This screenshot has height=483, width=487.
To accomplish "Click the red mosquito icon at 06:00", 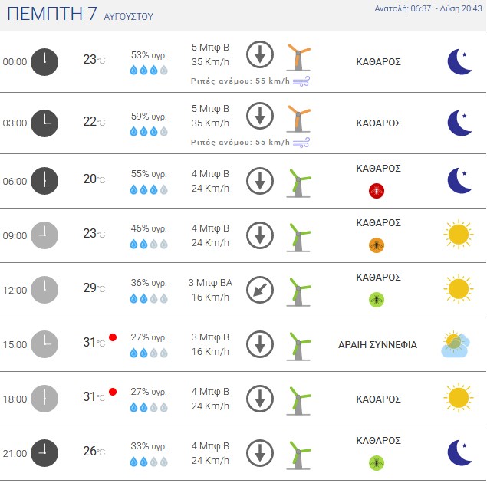I will coord(377,191).
